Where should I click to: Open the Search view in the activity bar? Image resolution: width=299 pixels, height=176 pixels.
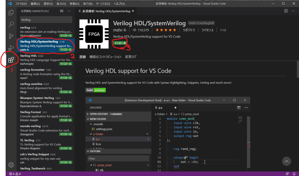tap(11, 24)
